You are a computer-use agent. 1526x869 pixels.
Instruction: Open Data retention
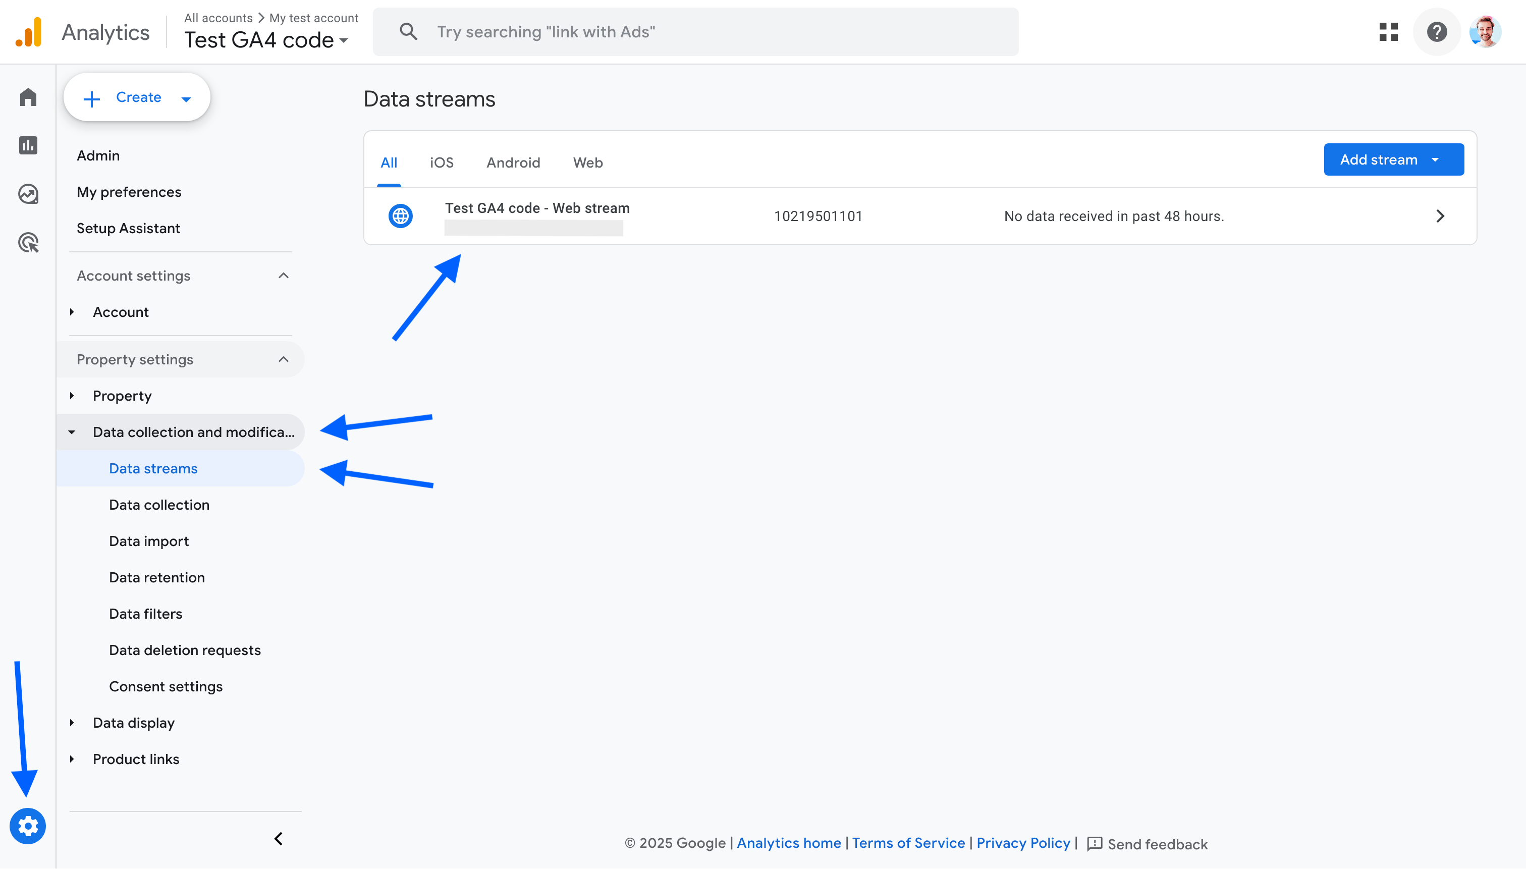point(157,577)
